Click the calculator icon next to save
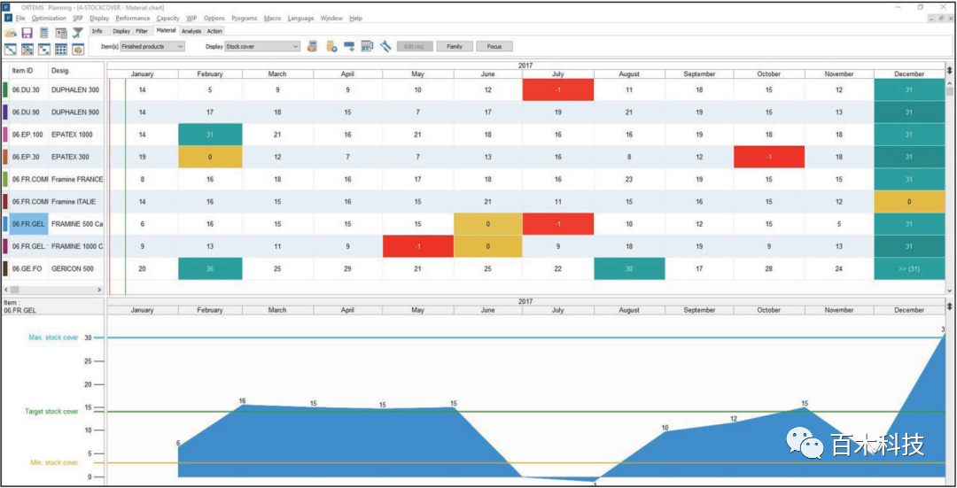957x488 pixels. pyautogui.click(x=44, y=33)
